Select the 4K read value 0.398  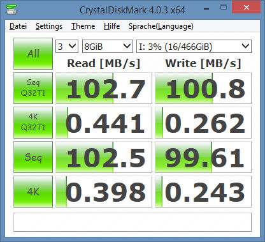(104, 192)
